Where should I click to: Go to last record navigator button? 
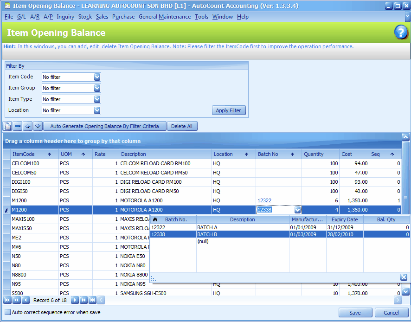(92, 300)
